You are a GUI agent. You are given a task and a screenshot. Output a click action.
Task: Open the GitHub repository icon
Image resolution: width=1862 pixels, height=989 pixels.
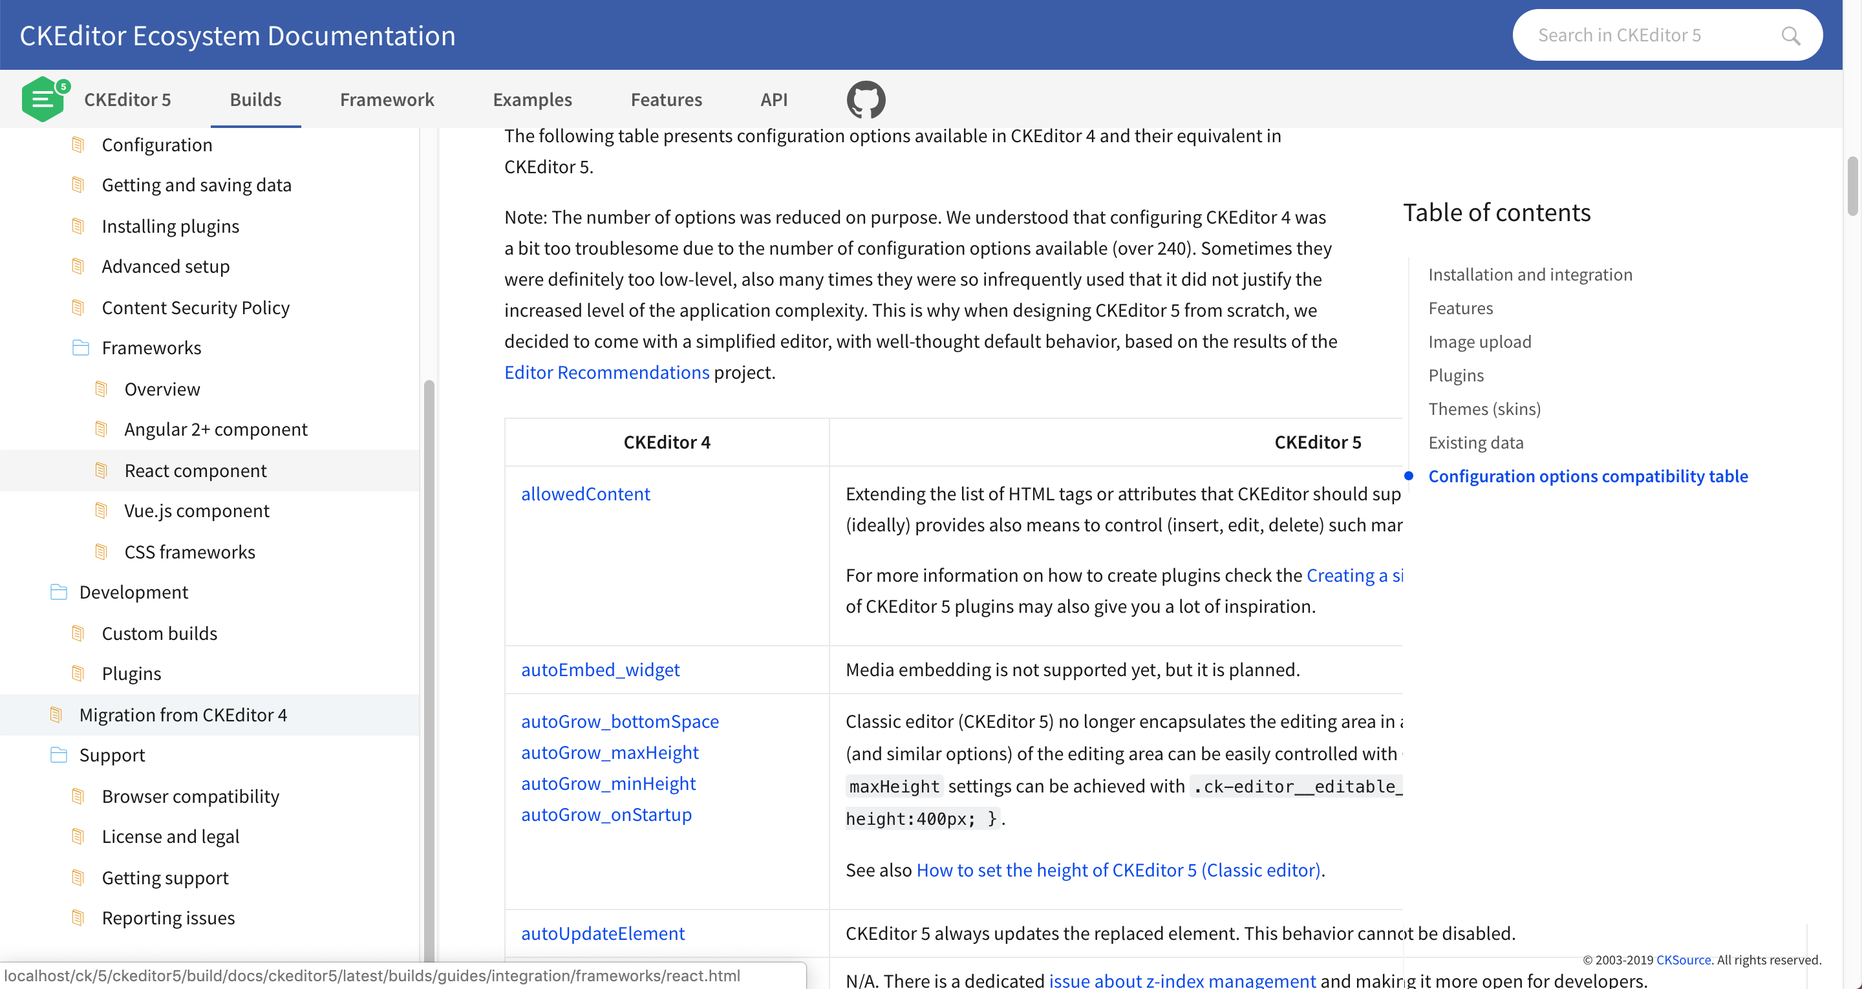(x=865, y=99)
